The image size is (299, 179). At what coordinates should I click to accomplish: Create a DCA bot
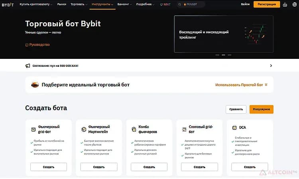tap(250, 167)
